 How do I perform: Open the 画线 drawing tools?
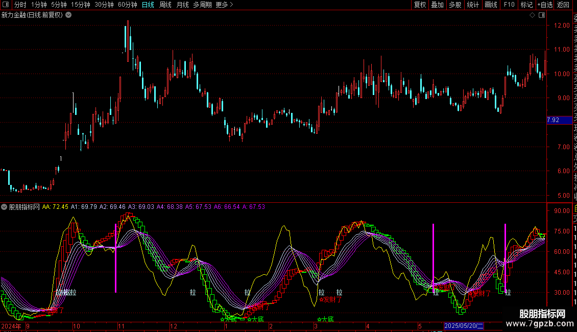[x=491, y=5]
